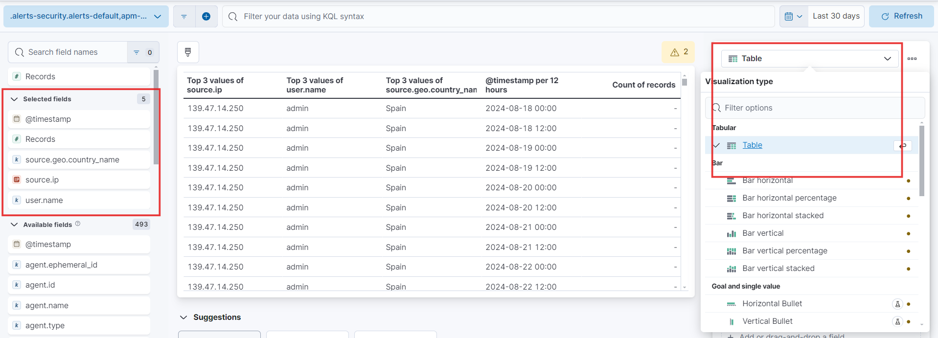The image size is (938, 338).
Task: Click the Last 30 days time range
Action: click(836, 16)
